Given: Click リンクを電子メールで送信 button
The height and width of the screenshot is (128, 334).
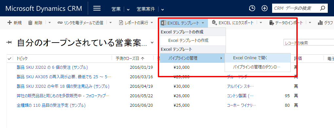Looking at the screenshot, I should click(81, 23).
